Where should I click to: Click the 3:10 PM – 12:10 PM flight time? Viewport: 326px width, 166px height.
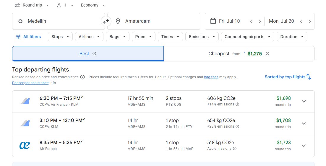coord(62,120)
